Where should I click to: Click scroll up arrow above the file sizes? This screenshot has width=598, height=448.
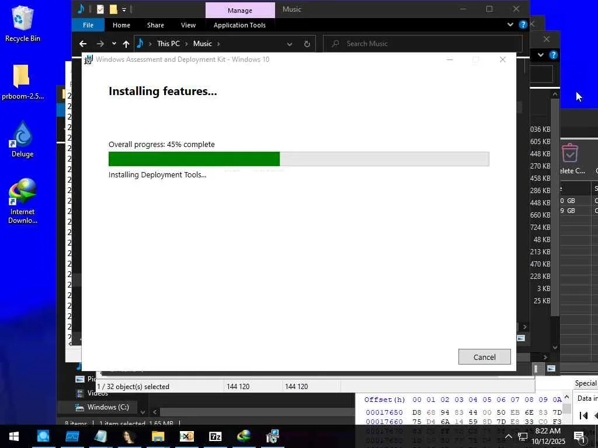tap(555, 94)
